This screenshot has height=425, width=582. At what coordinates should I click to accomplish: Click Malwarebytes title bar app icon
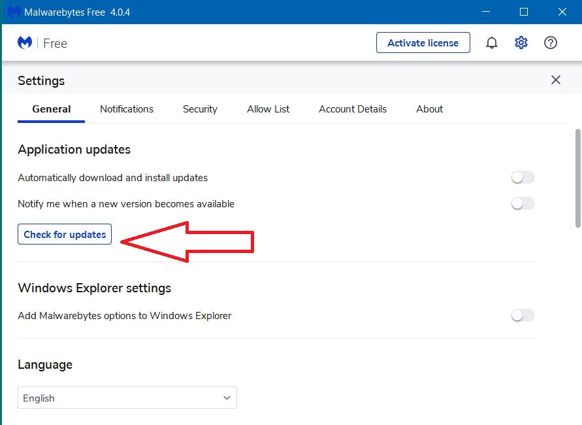[x=13, y=12]
